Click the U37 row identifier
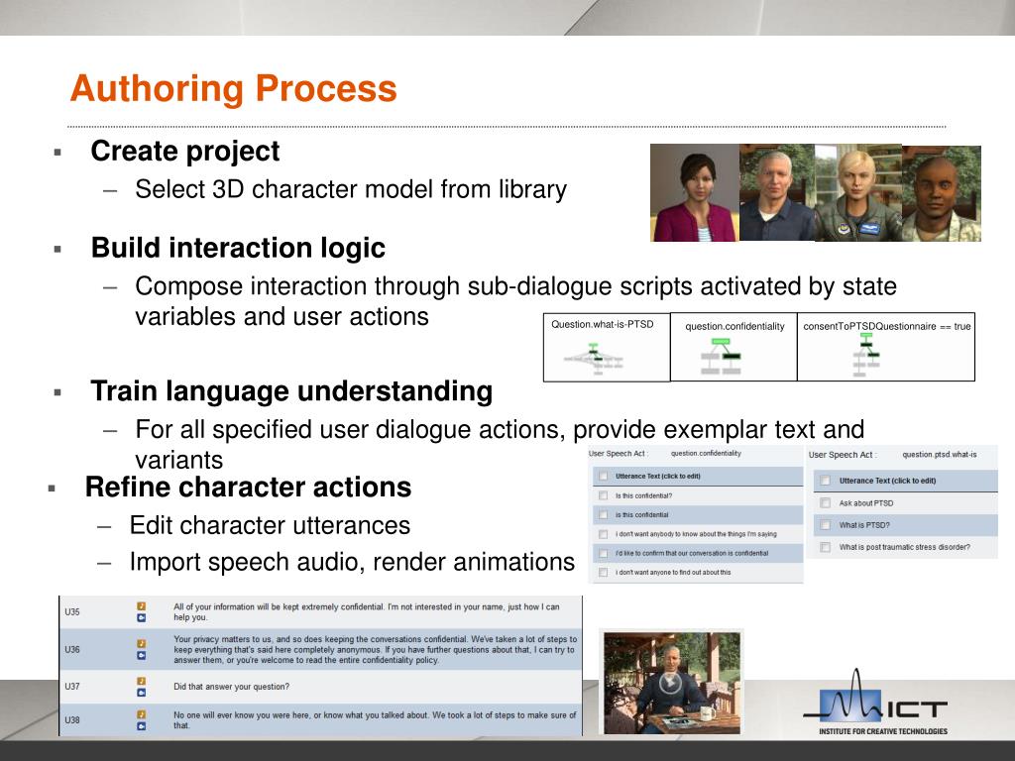The height and width of the screenshot is (761, 1015). point(71,687)
